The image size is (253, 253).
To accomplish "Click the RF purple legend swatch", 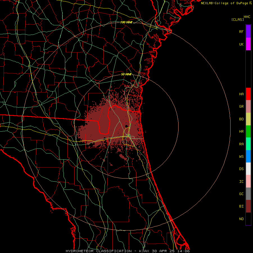I will coord(248,31).
